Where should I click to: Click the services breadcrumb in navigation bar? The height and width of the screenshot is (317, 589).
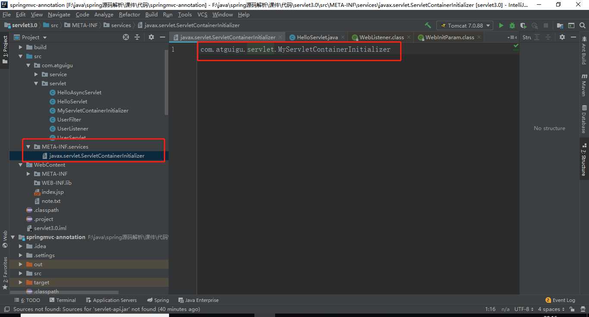tap(117, 25)
